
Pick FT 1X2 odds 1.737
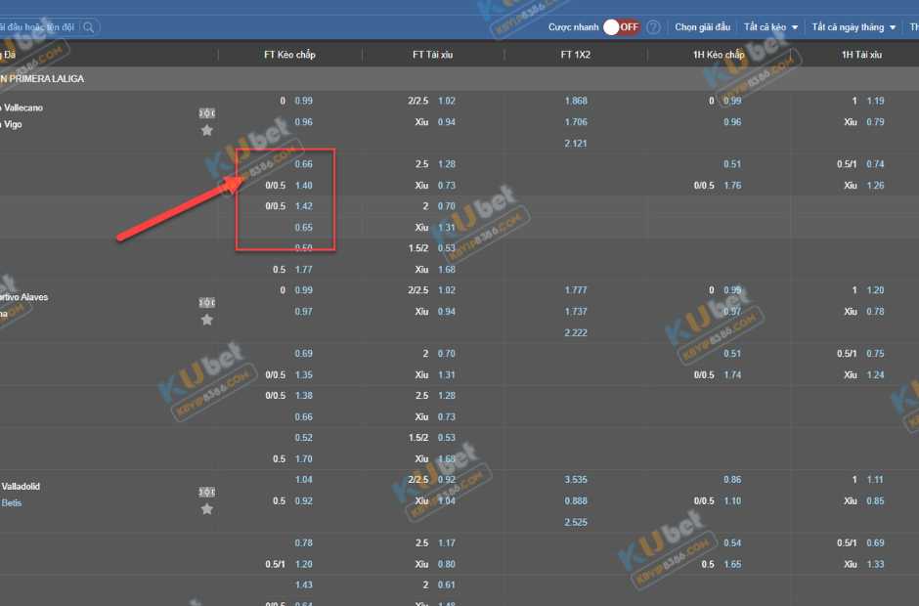coord(576,311)
